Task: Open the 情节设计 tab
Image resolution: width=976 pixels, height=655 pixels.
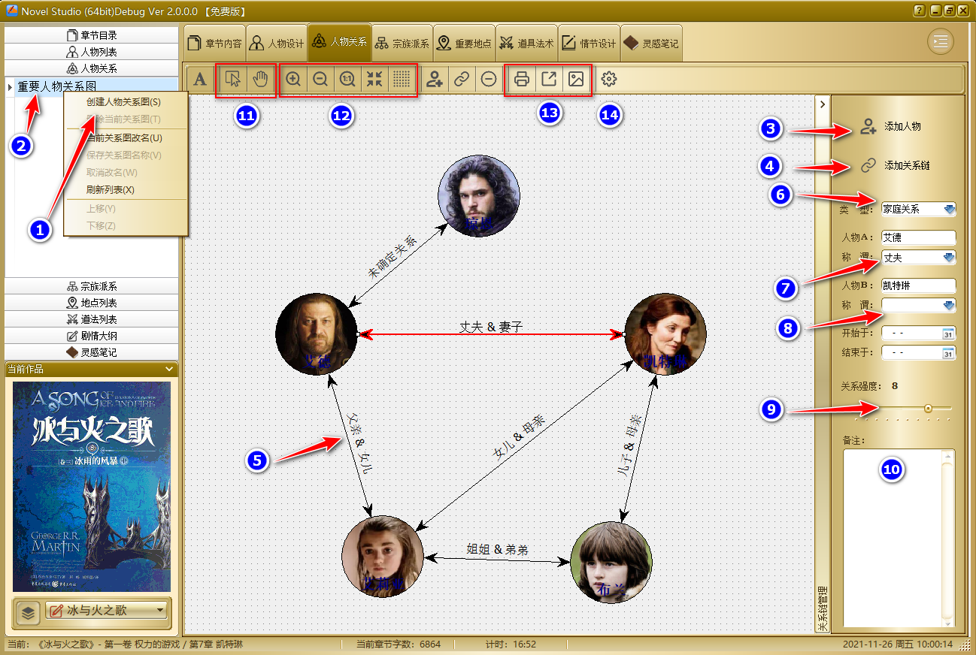Action: (x=589, y=44)
